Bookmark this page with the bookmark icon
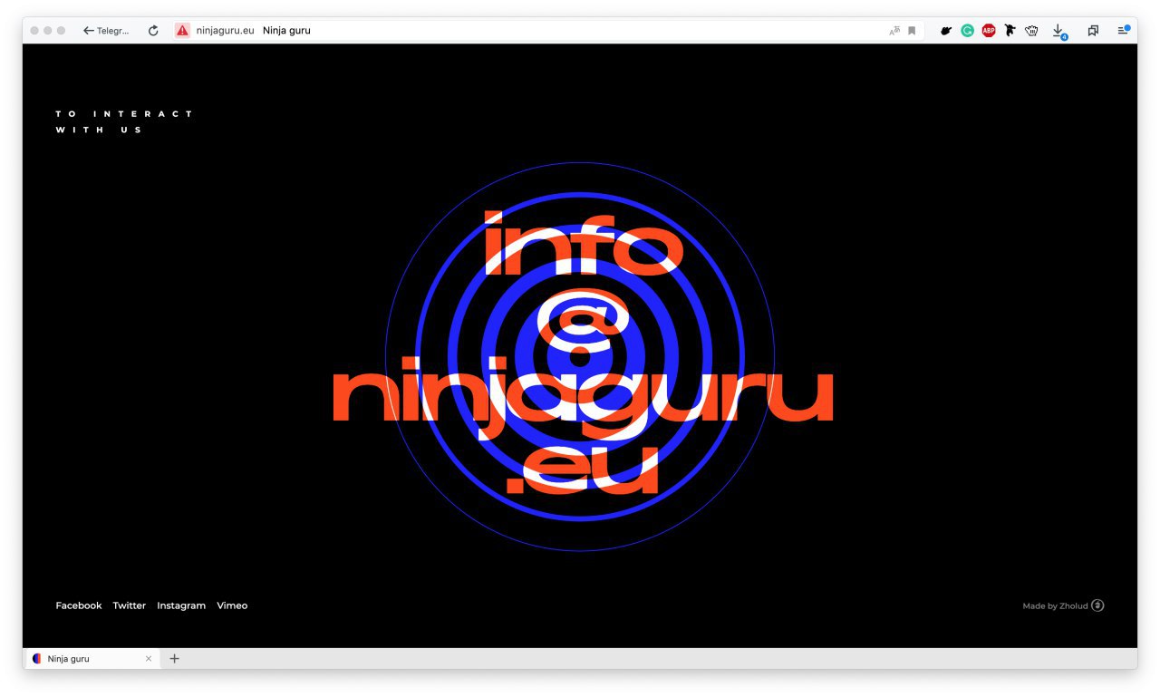Image resolution: width=1160 pixels, height=697 pixels. point(912,31)
